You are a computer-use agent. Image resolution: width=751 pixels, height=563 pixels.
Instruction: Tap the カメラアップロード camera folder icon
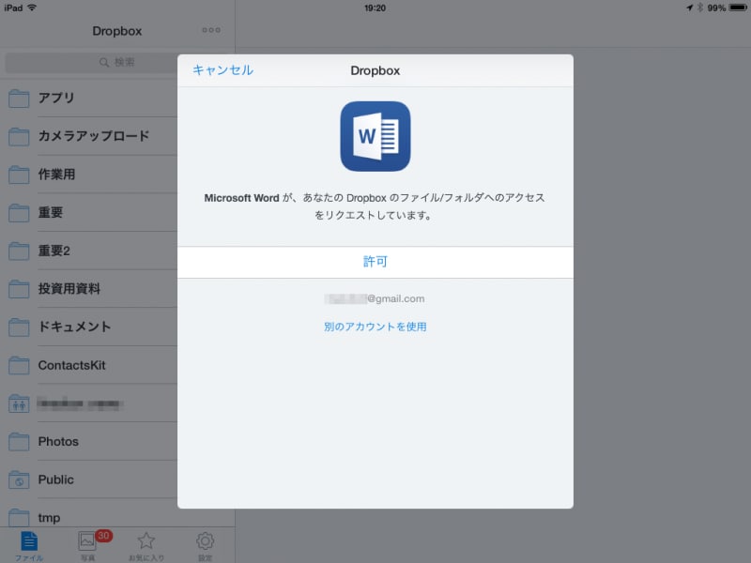(19, 136)
